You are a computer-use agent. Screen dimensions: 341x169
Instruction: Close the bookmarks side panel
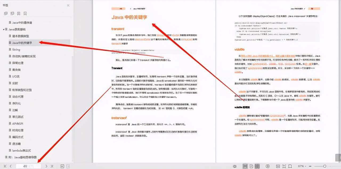(x=68, y=5)
